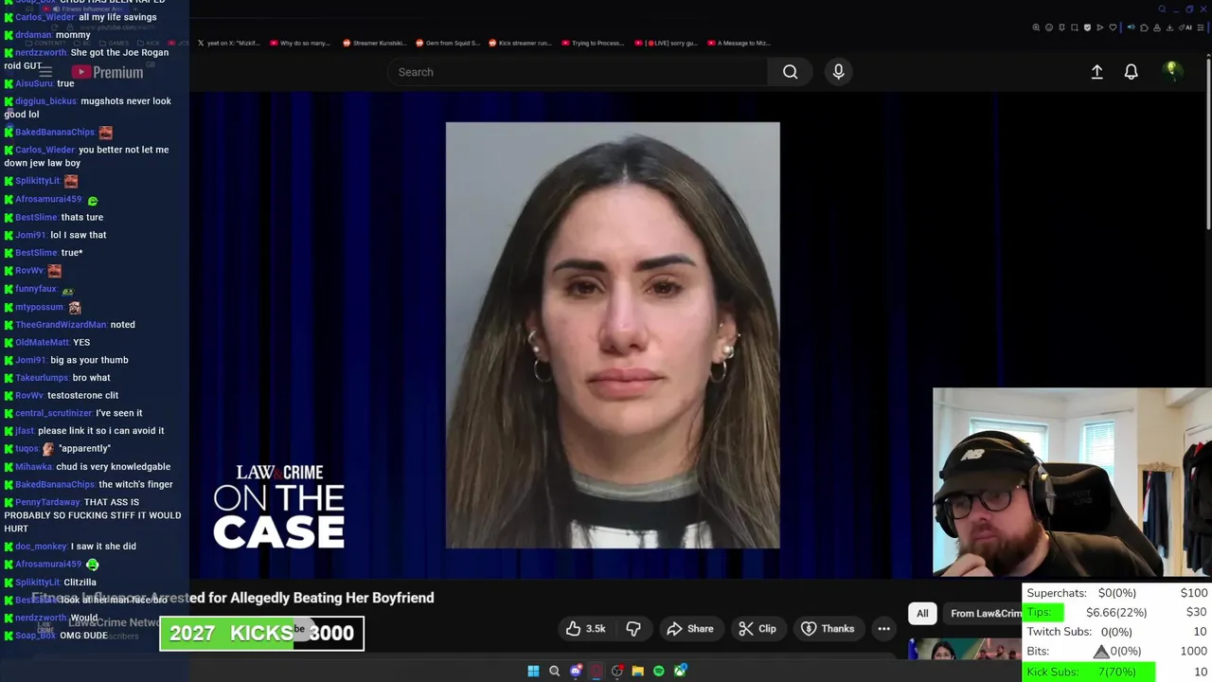
Task: Click the '2027 KICKS 3000' goal bar
Action: coord(261,634)
